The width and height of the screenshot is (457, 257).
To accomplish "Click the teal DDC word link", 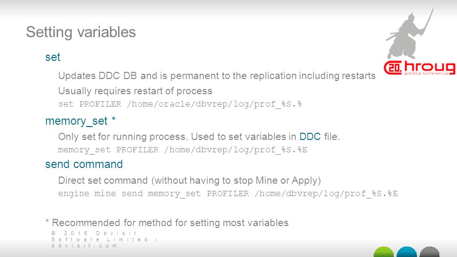I will (x=310, y=137).
